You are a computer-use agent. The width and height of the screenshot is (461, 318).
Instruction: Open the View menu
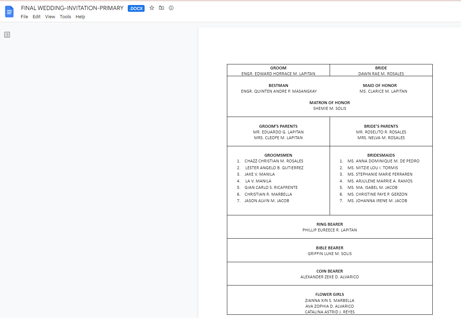[50, 17]
